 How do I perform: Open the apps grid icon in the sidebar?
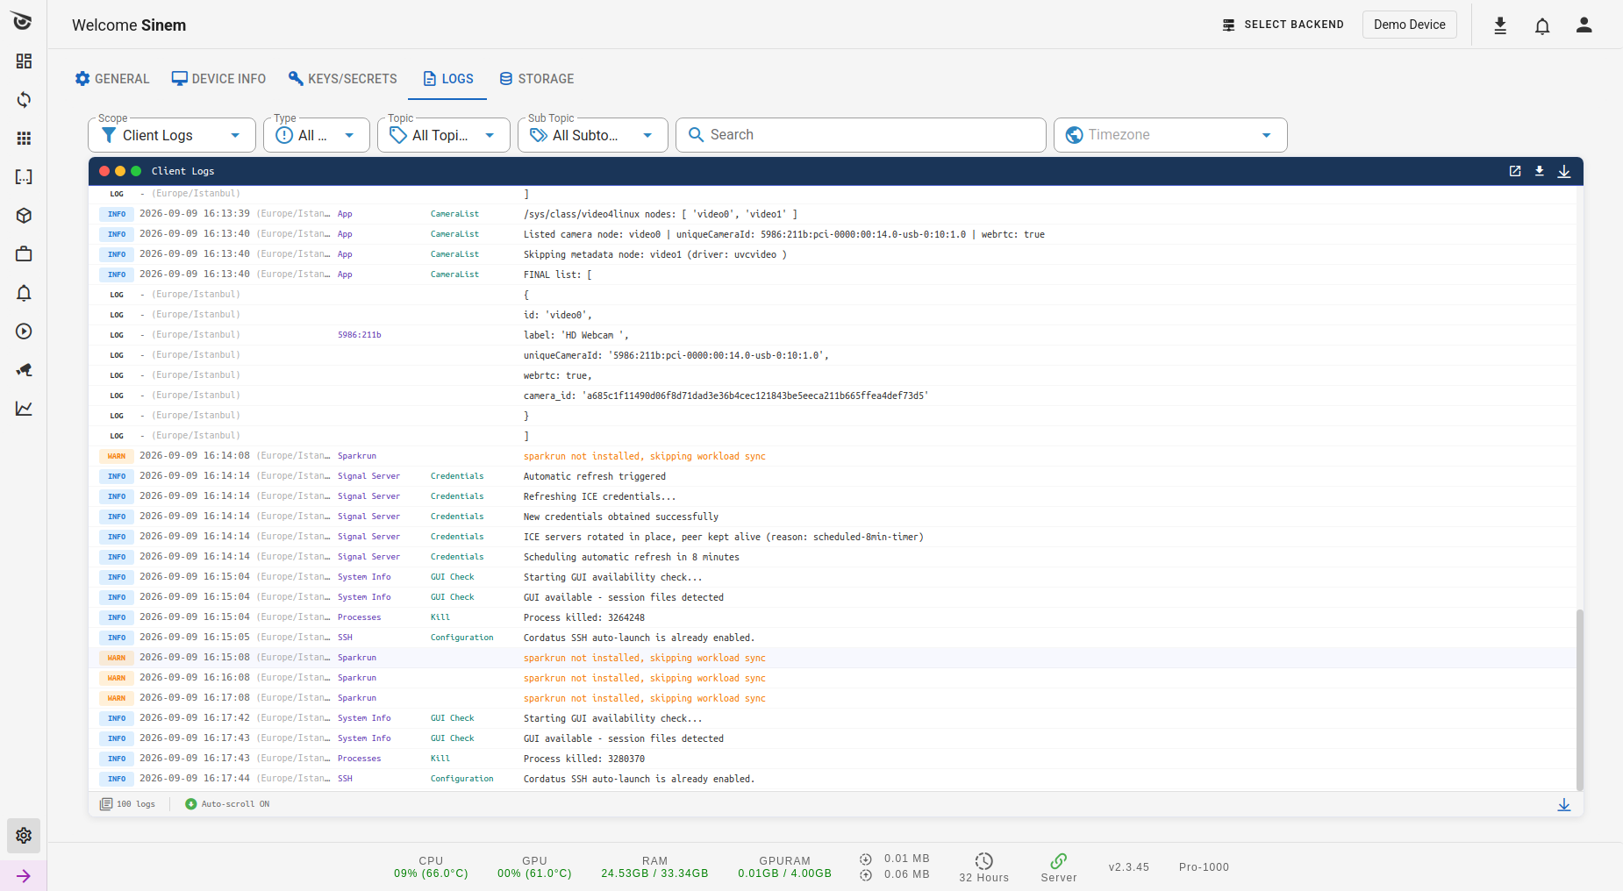tap(24, 138)
